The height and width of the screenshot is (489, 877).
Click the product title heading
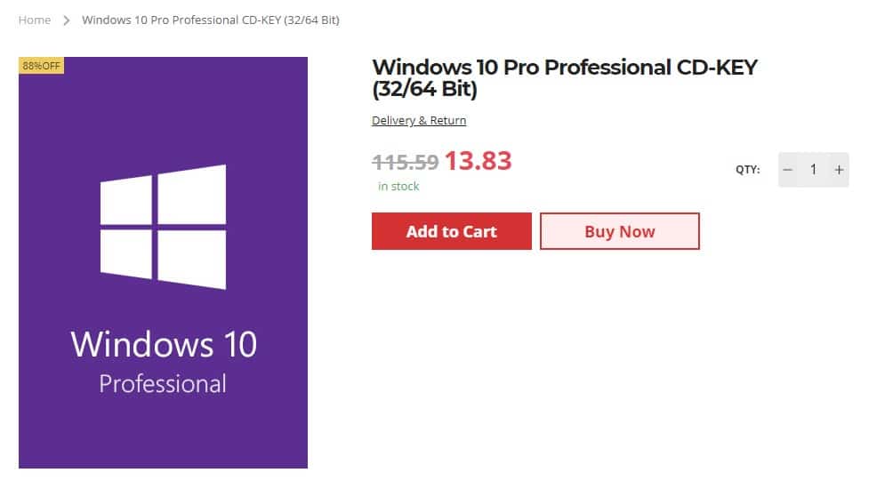564,78
